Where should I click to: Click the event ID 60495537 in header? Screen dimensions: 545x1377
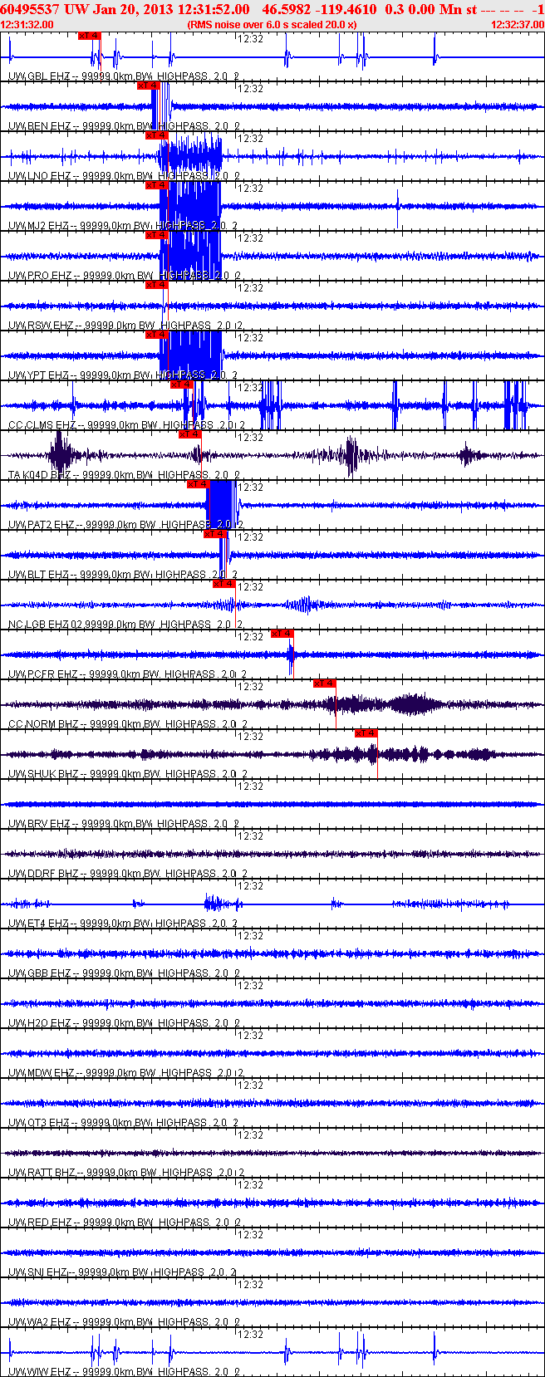(x=30, y=9)
